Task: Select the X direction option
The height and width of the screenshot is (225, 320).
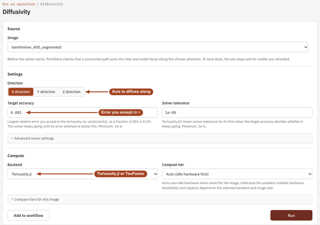Action: pos(21,92)
